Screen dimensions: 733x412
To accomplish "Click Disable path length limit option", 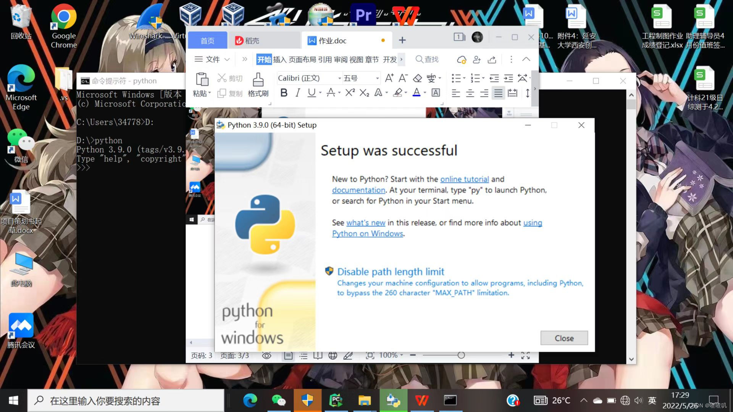I will pos(391,272).
